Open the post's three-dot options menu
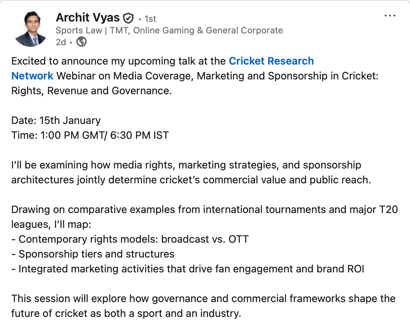The height and width of the screenshot is (334, 410). (390, 16)
